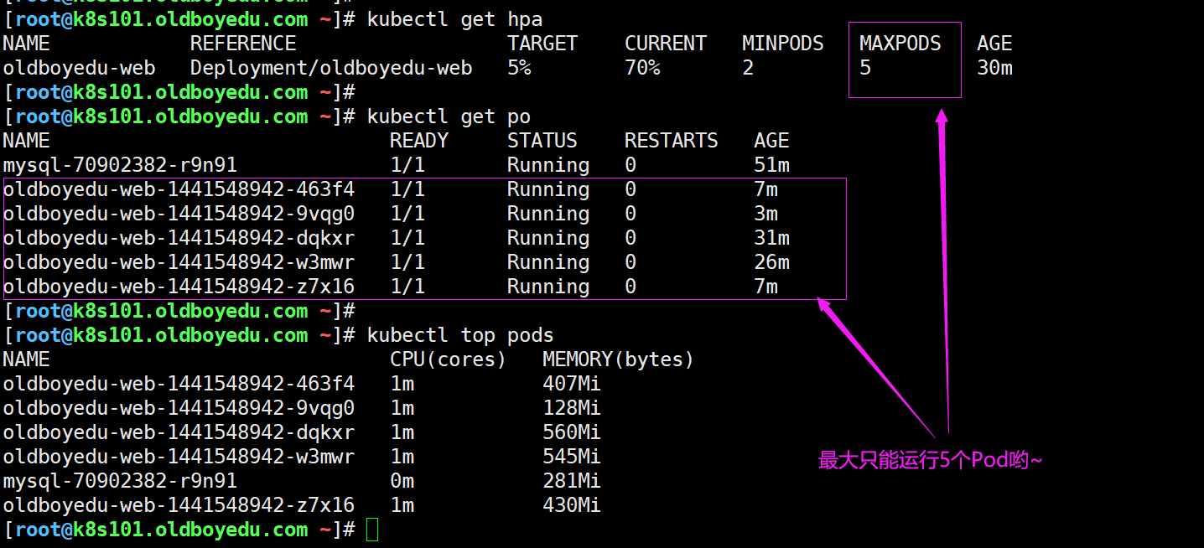Click the MAXPODS value 5 in the hpa output

point(865,68)
